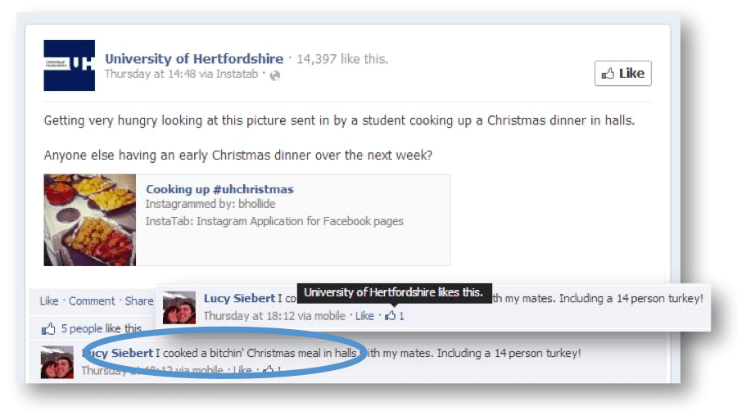The height and width of the screenshot is (411, 737).
Task: Click the Comment link under the post
Action: pos(92,301)
